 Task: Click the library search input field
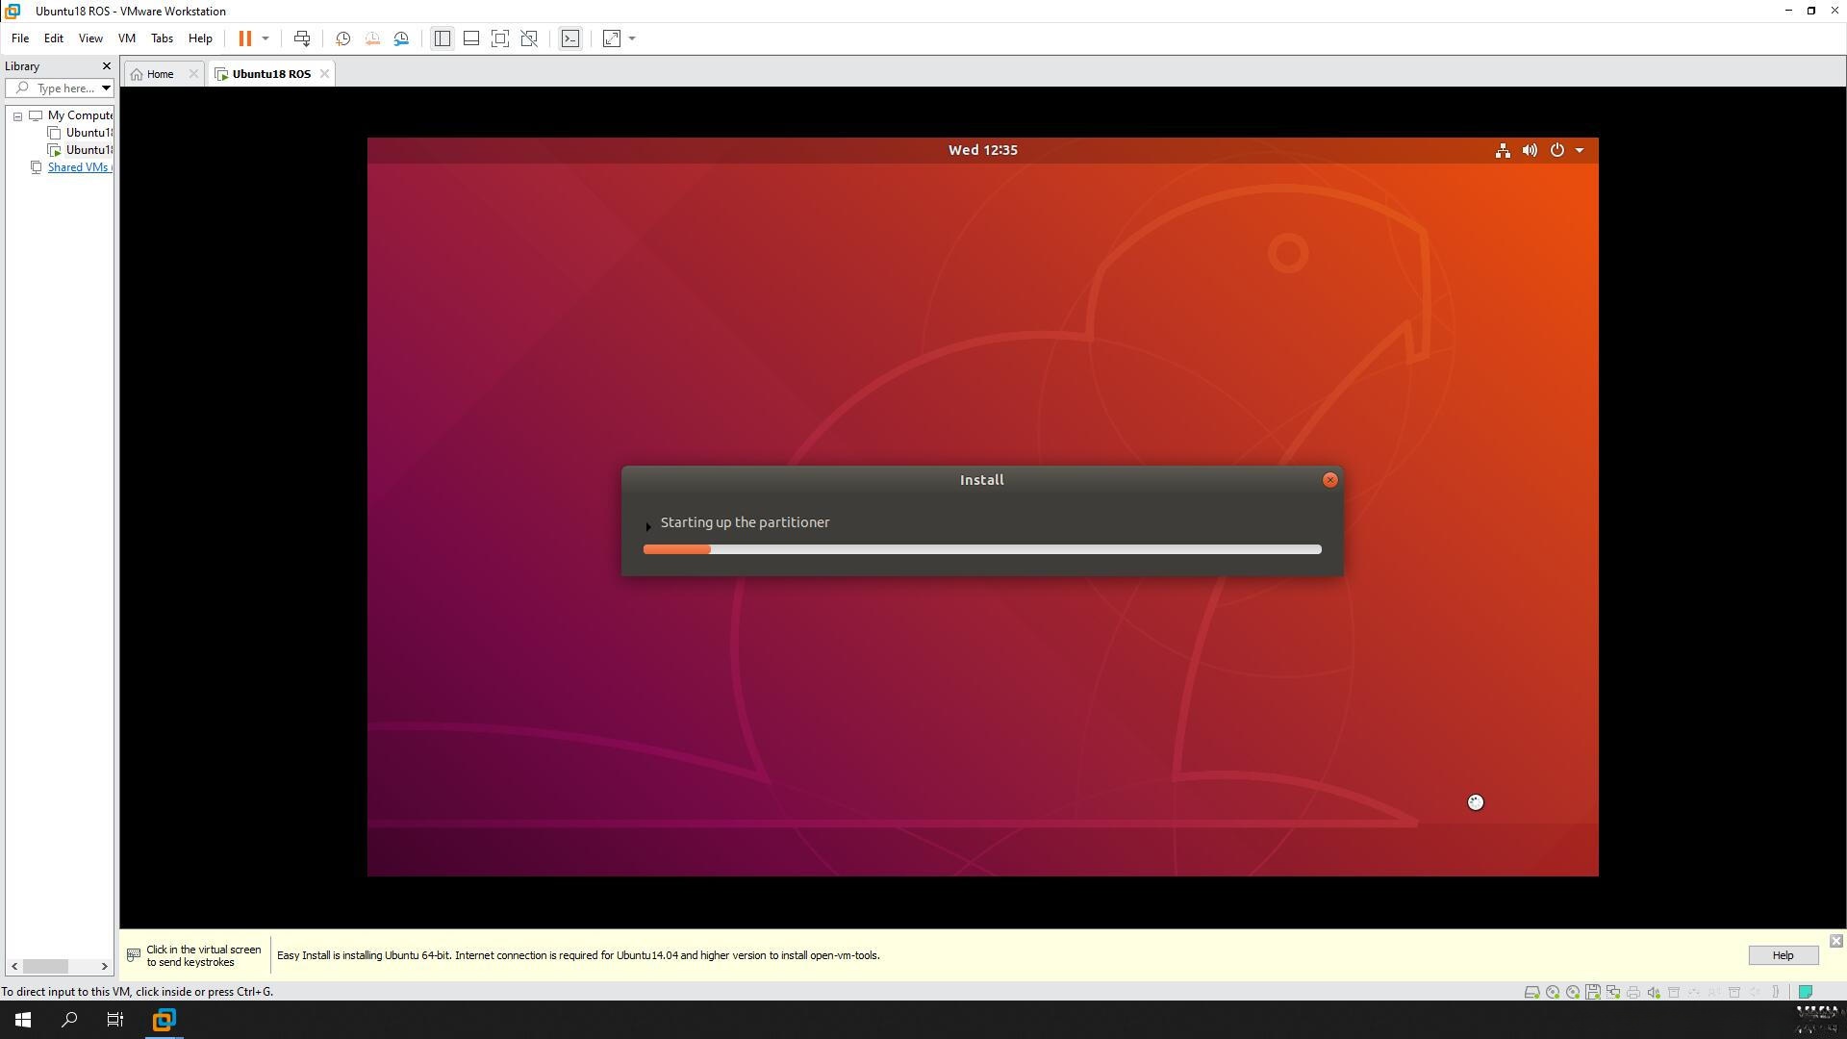click(63, 89)
